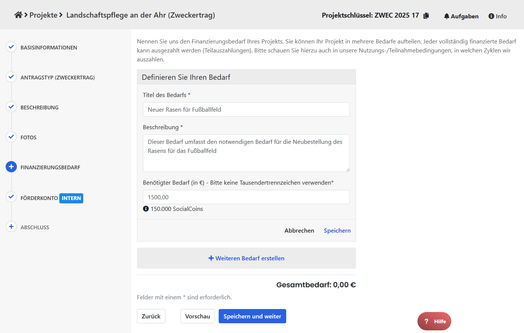Viewport: 524px width, 333px height.
Task: Click the Abschluss plus step icon
Action: 11,227
